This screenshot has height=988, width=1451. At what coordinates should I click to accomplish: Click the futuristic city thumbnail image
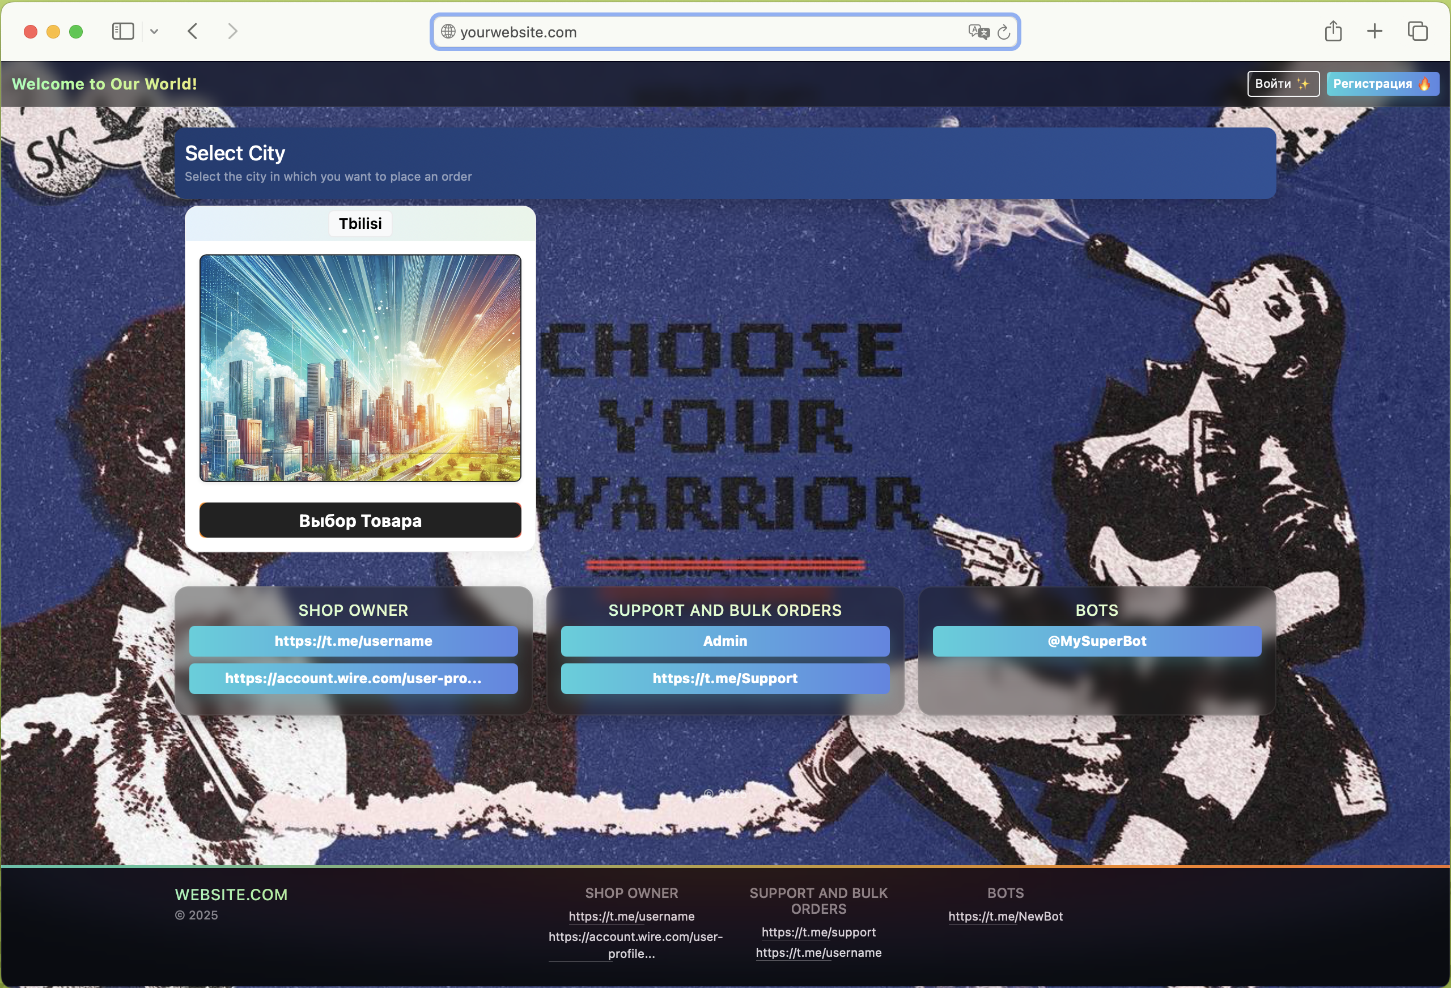tap(360, 368)
